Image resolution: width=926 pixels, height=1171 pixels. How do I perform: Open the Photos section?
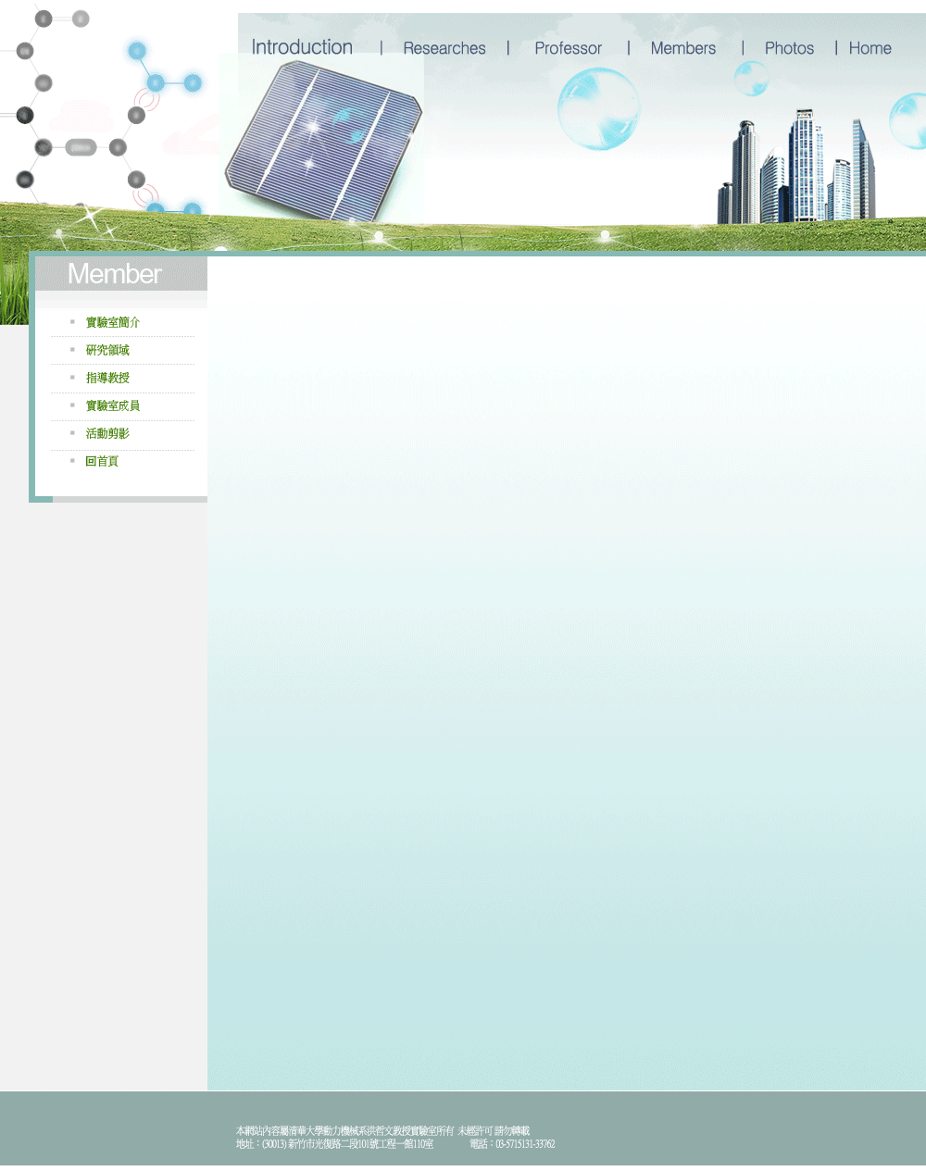pyautogui.click(x=789, y=48)
